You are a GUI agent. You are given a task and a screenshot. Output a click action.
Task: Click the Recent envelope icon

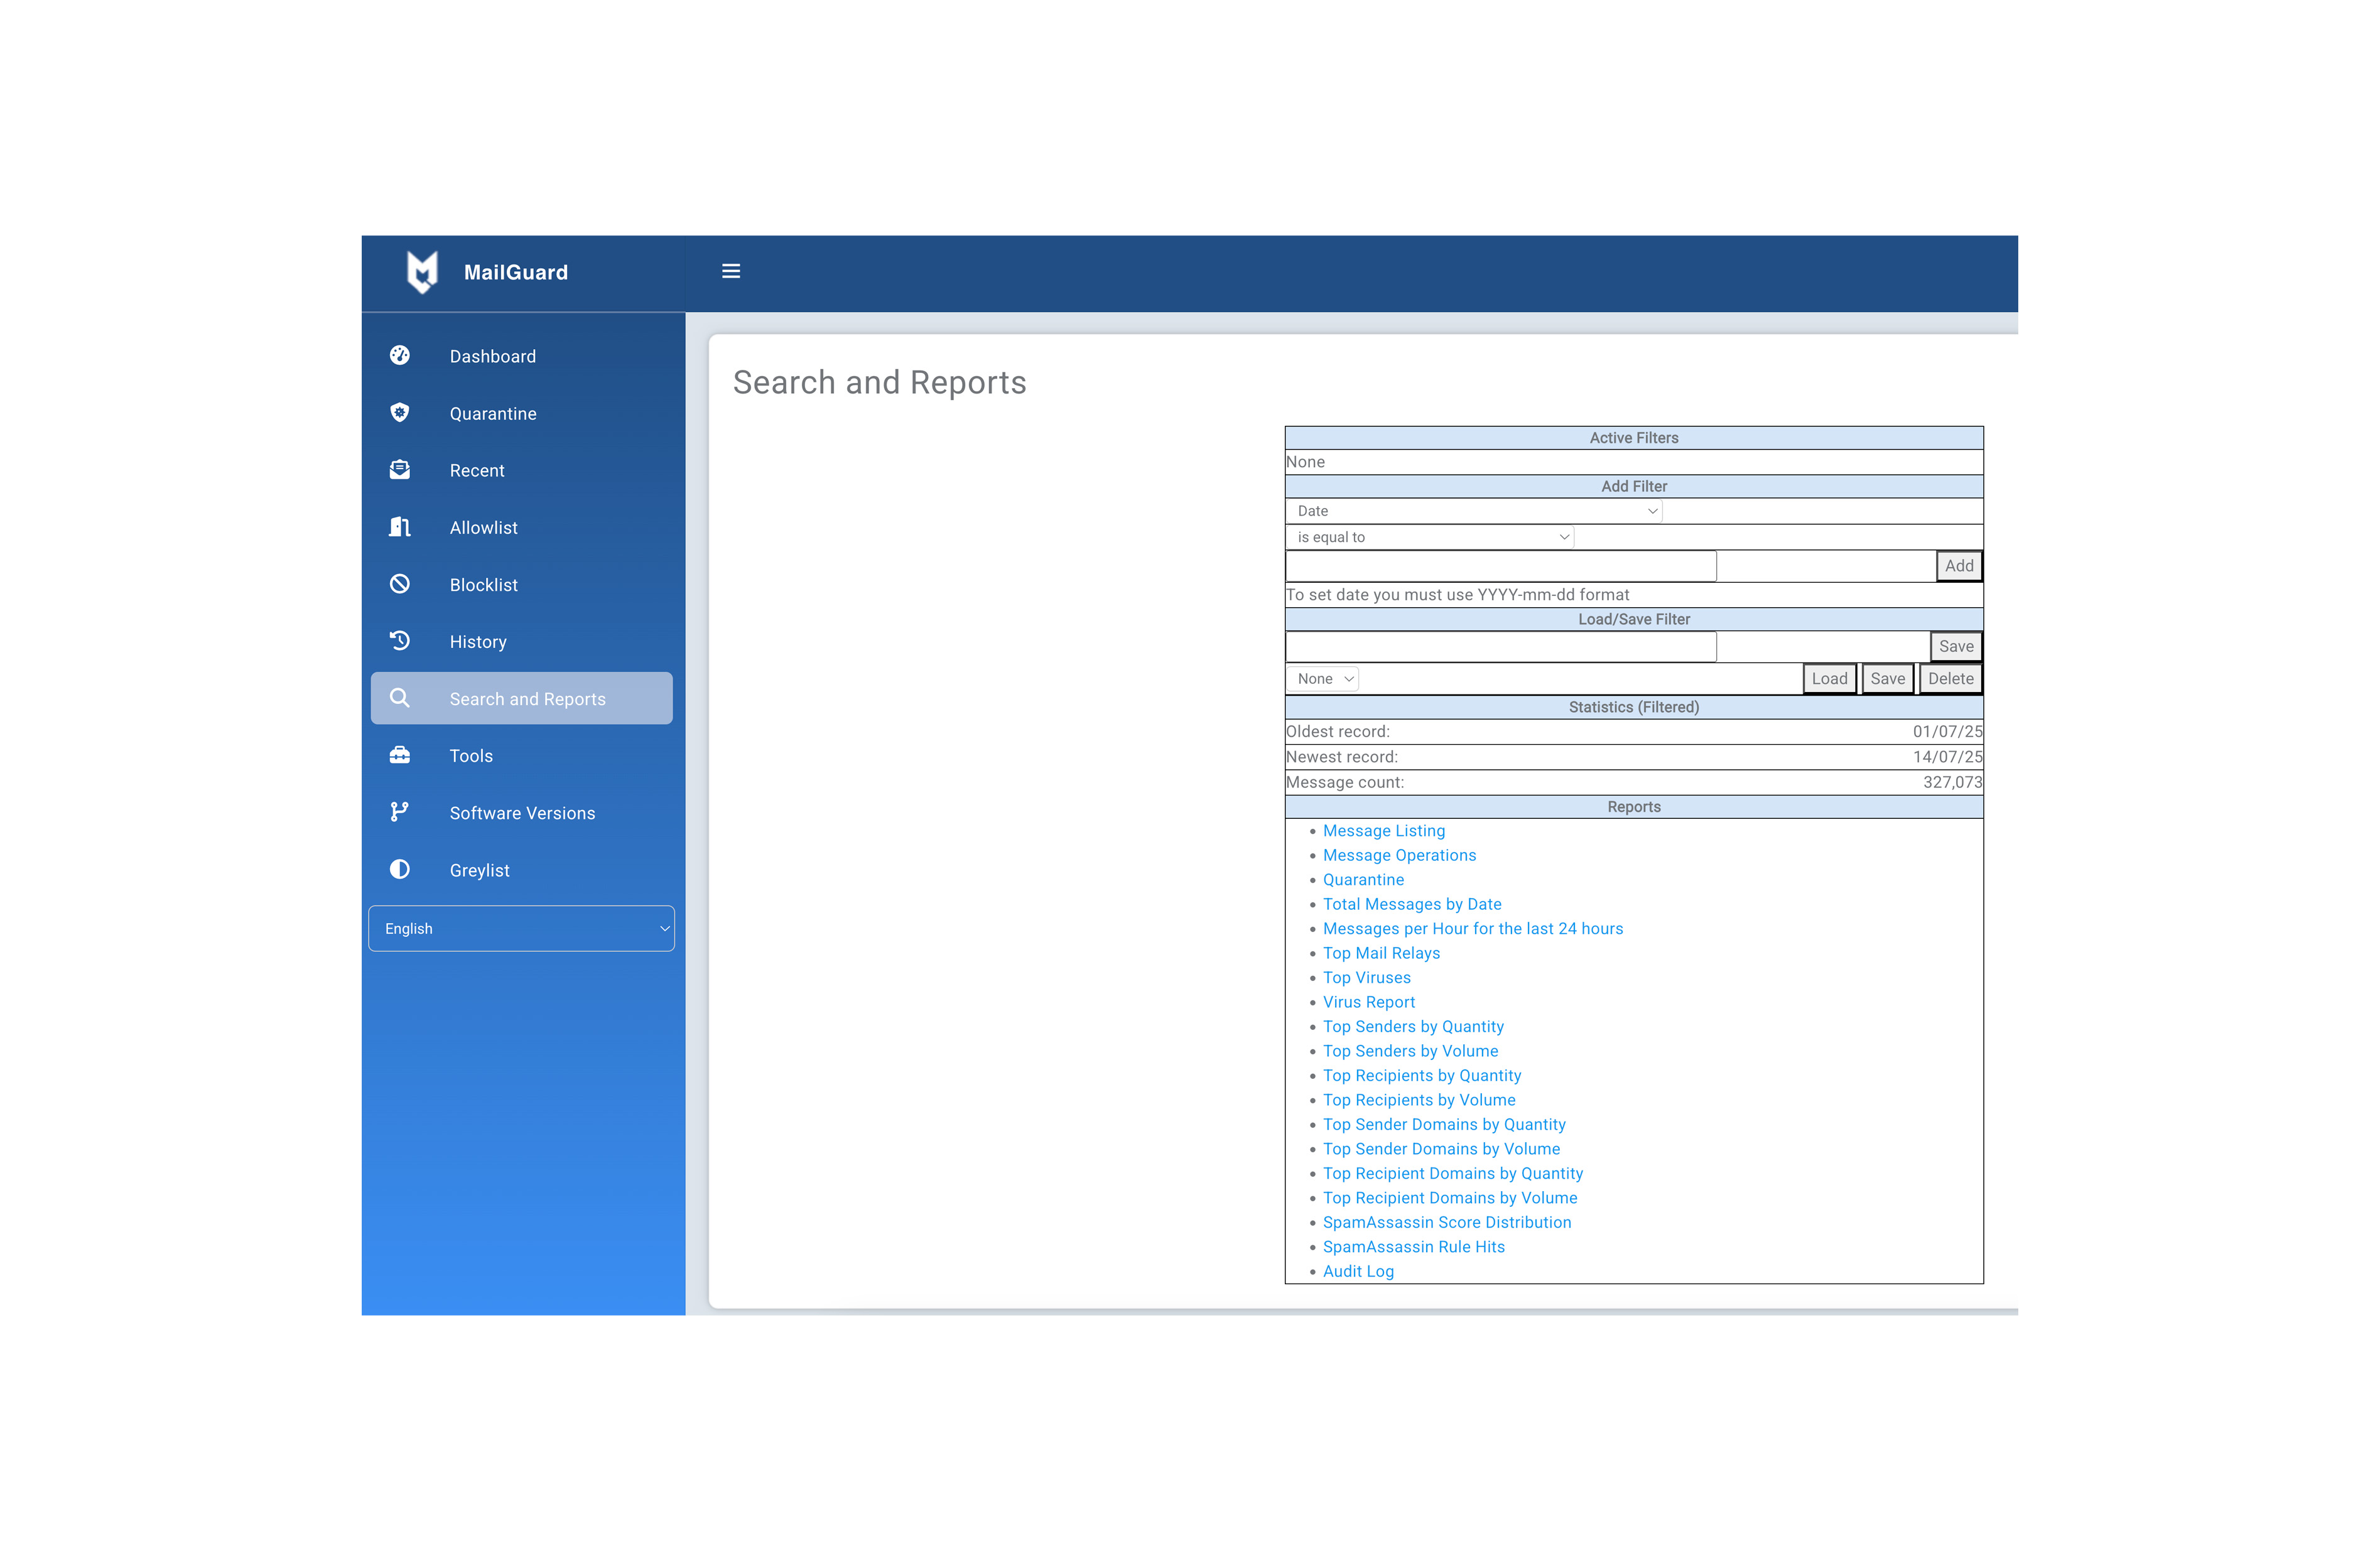point(400,469)
